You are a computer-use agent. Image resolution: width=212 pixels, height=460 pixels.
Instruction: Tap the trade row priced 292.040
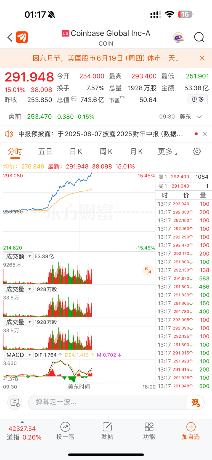184,204
